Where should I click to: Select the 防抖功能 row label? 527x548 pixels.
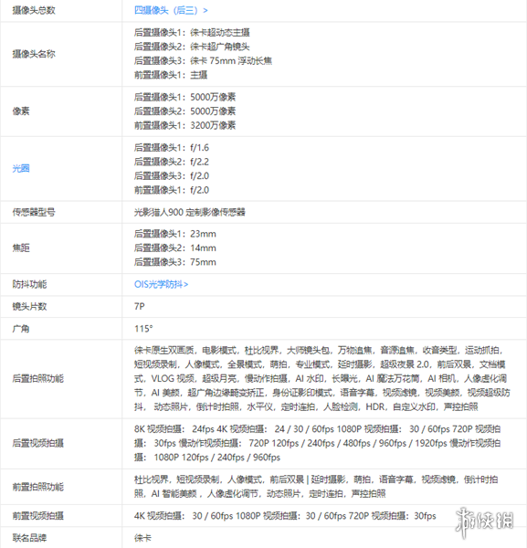click(30, 284)
